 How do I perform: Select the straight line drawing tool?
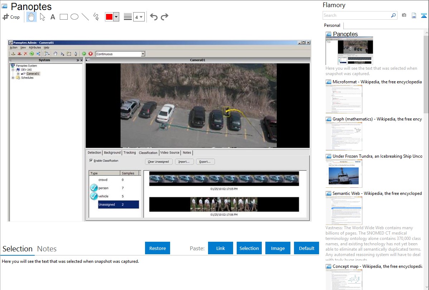click(x=85, y=17)
